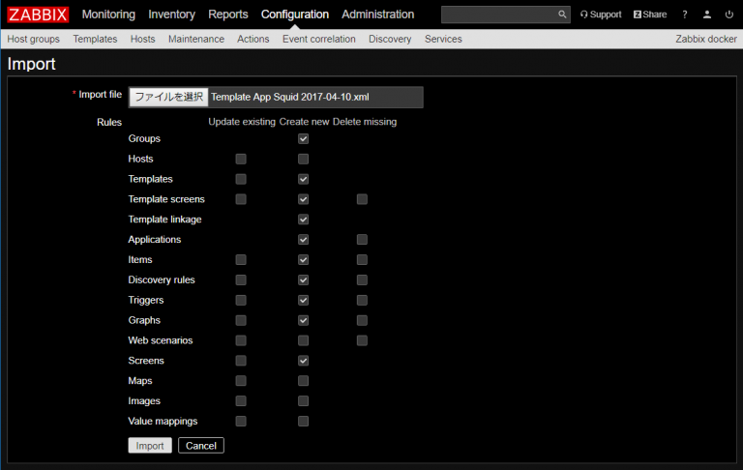Go to Actions submenu
743x470 pixels.
[253, 40]
